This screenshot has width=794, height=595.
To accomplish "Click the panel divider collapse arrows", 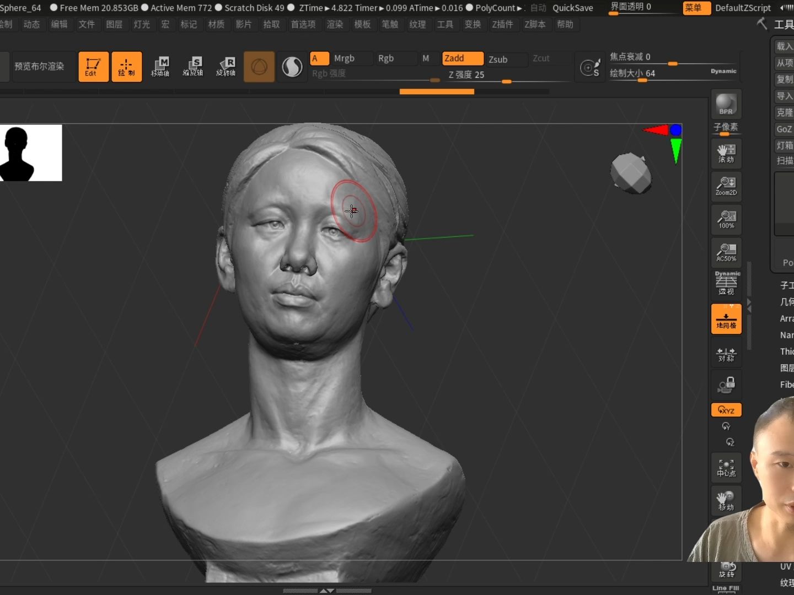I will [749, 306].
